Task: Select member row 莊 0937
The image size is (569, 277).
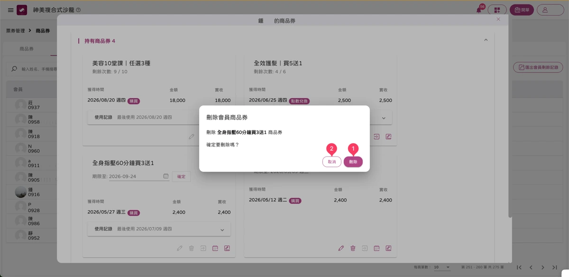Action: (x=31, y=105)
